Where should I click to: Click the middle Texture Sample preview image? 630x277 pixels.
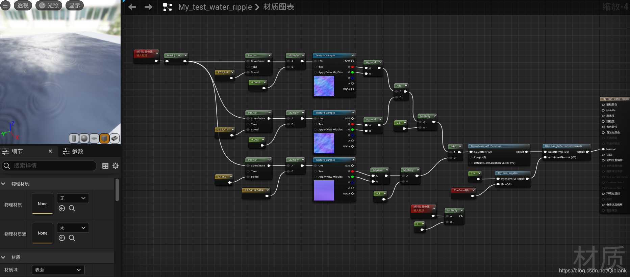pos(324,143)
